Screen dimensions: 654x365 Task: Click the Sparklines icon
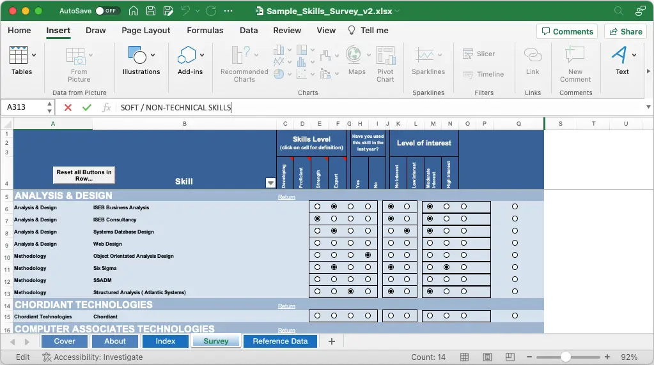tap(424, 55)
